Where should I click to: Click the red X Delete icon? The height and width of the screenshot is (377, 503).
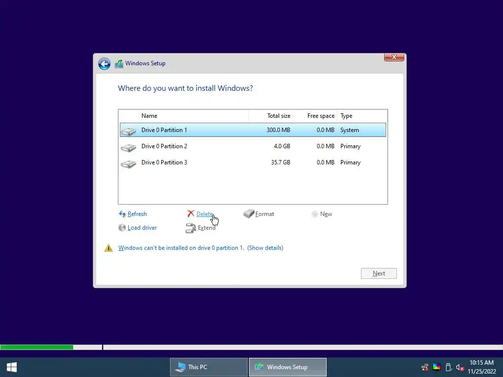pos(191,214)
